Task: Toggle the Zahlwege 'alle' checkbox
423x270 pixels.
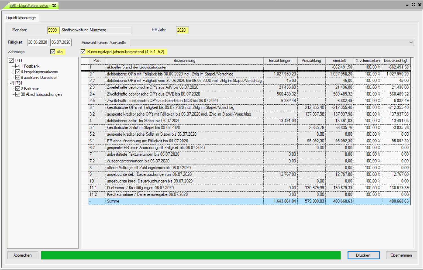Action: 53,52
